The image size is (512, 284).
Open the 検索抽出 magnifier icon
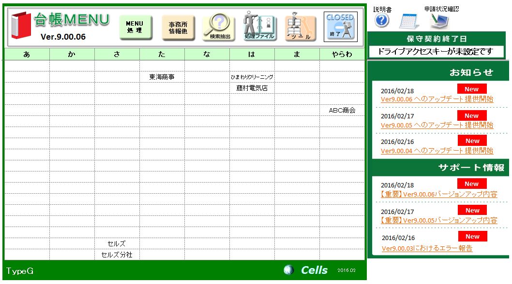click(219, 27)
